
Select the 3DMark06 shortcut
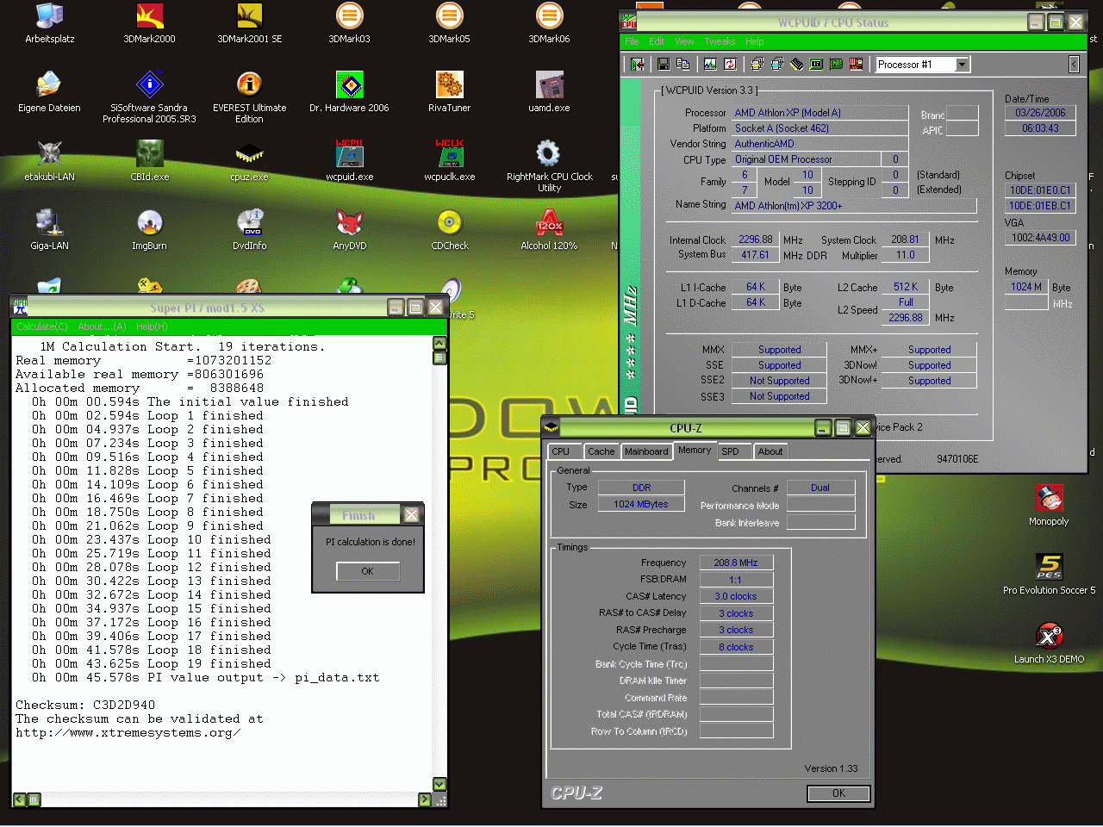click(549, 23)
